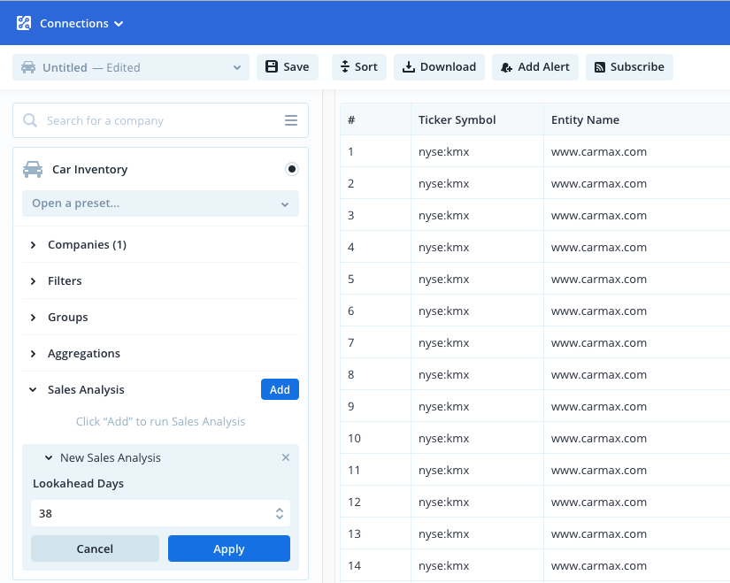Click the Save button
The height and width of the screenshot is (583, 730).
tap(288, 67)
